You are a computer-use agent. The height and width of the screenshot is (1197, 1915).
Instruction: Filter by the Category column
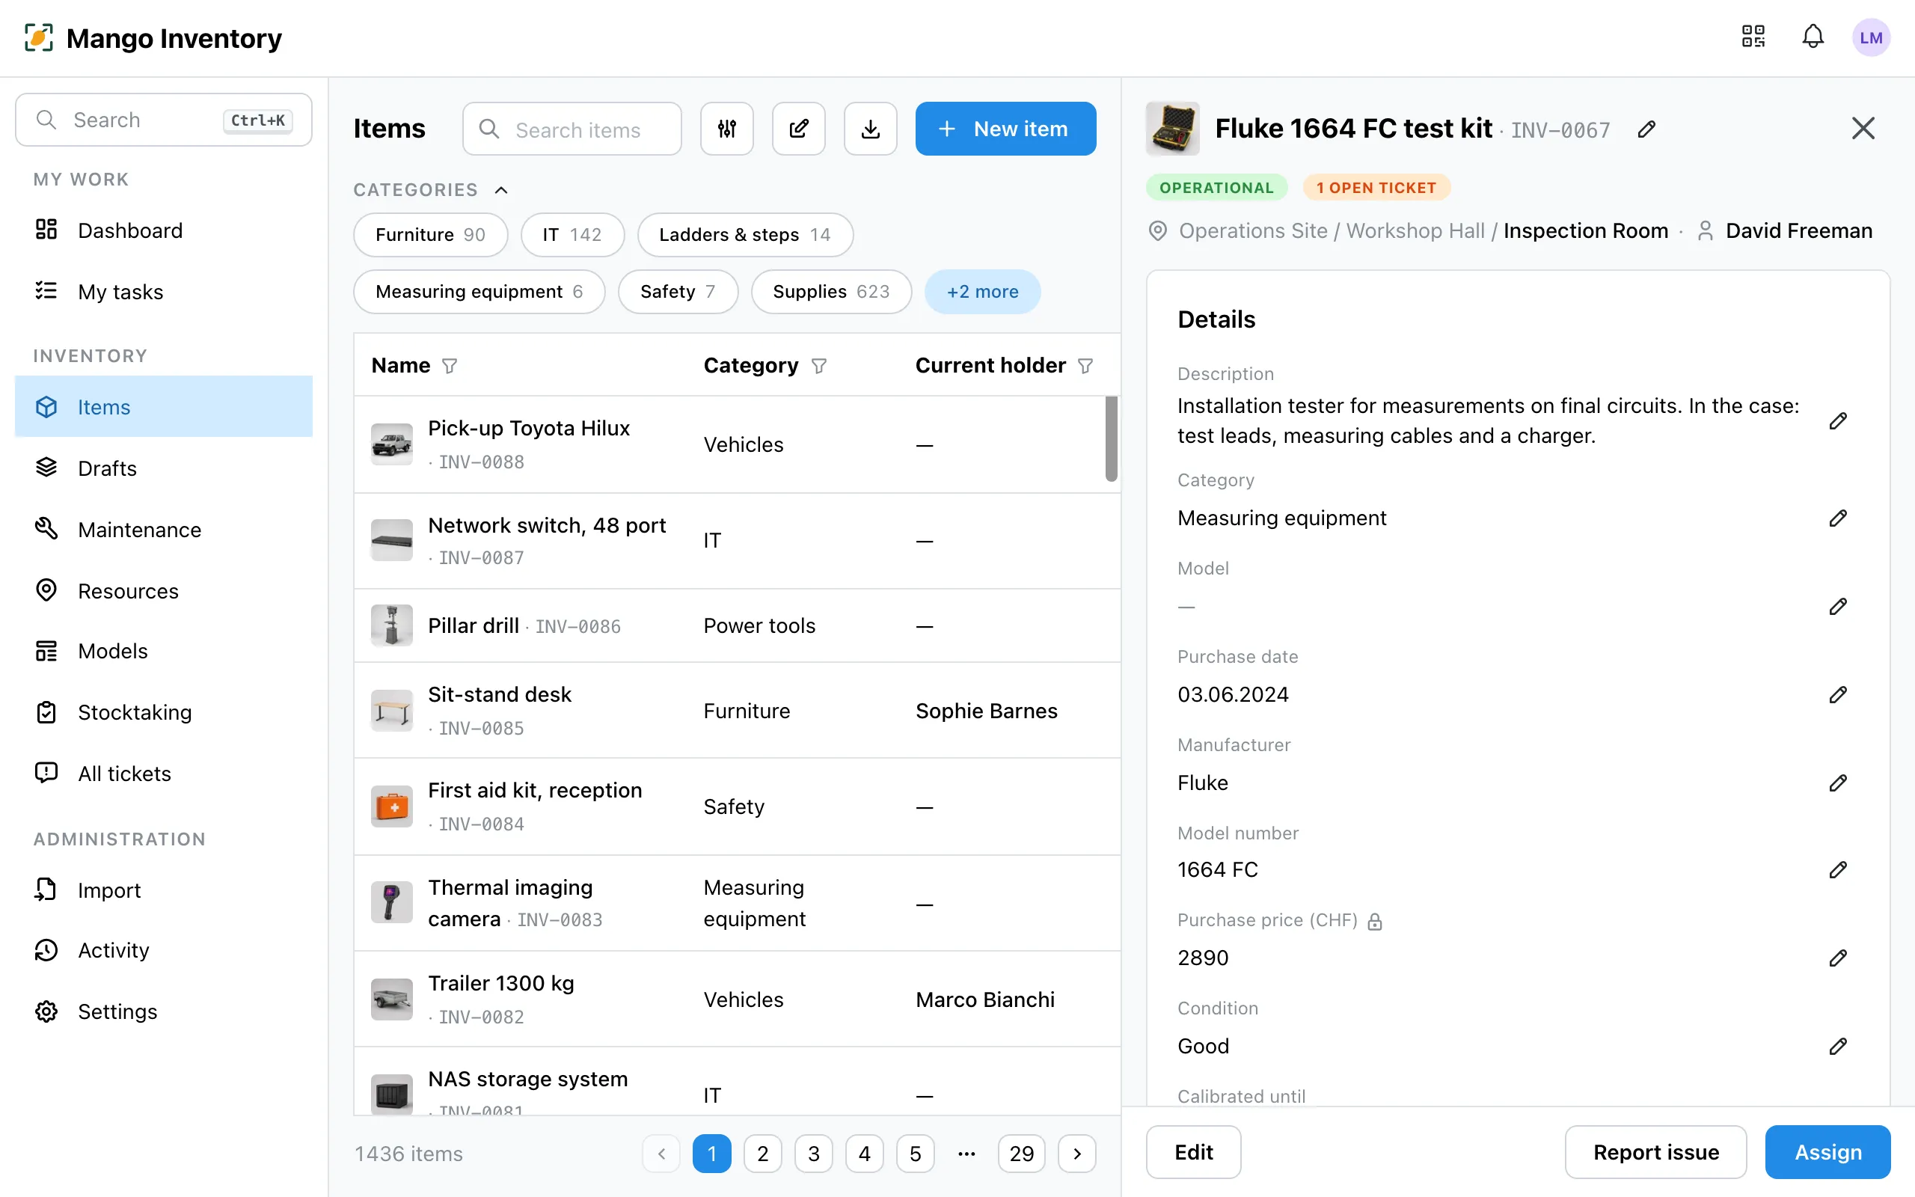coord(819,366)
